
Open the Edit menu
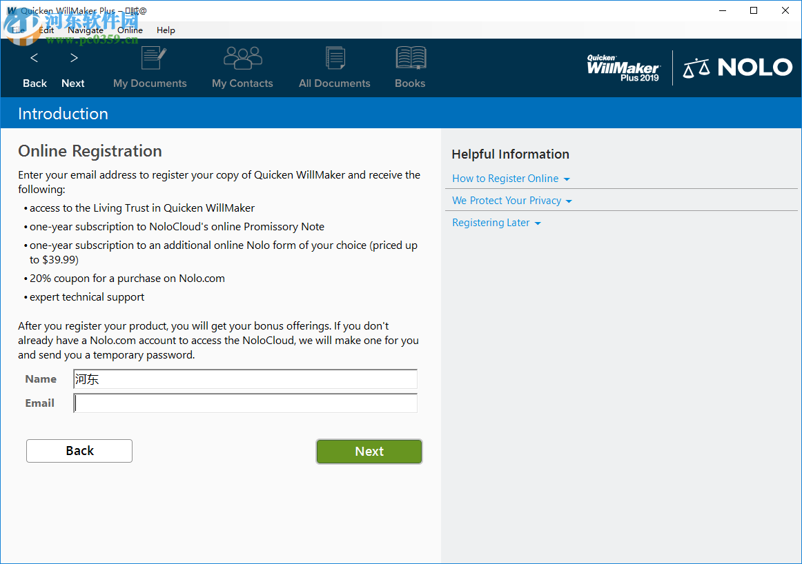(46, 30)
